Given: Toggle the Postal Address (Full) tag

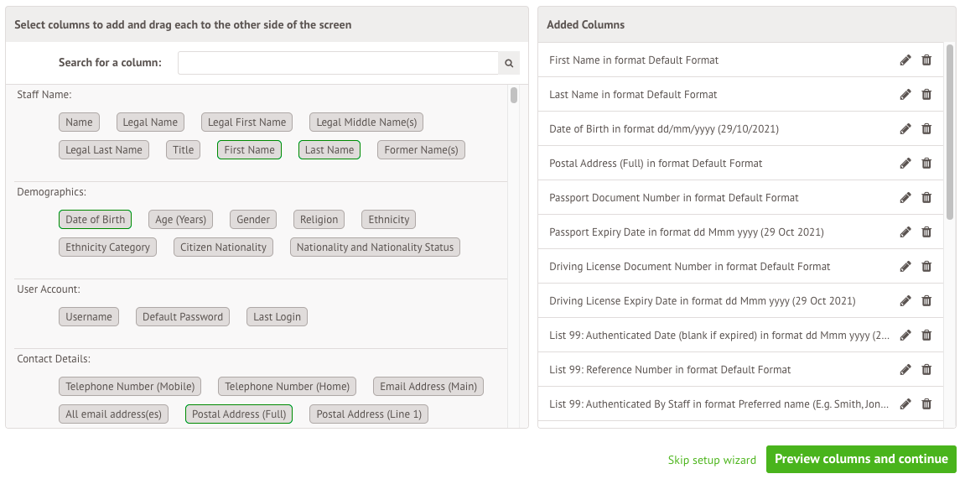Looking at the screenshot, I should point(239,414).
